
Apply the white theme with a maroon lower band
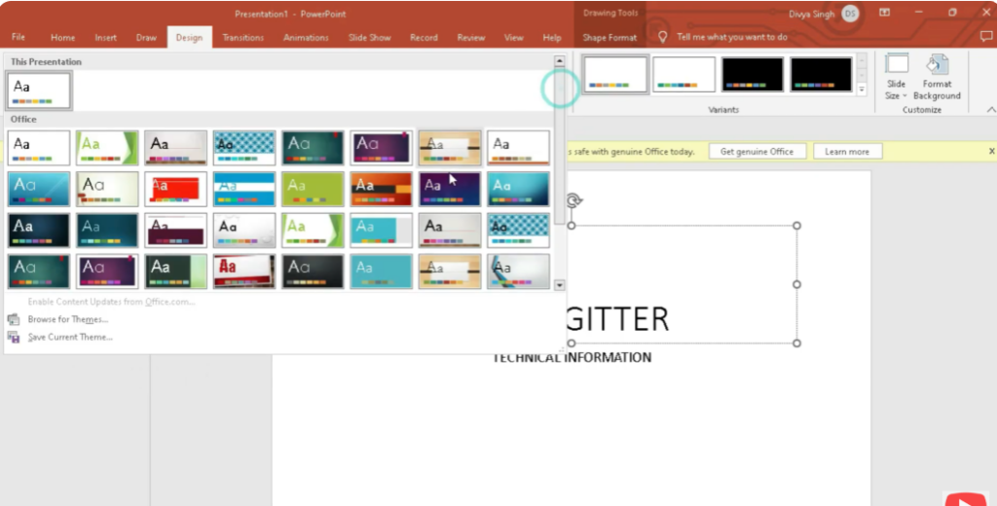(175, 230)
